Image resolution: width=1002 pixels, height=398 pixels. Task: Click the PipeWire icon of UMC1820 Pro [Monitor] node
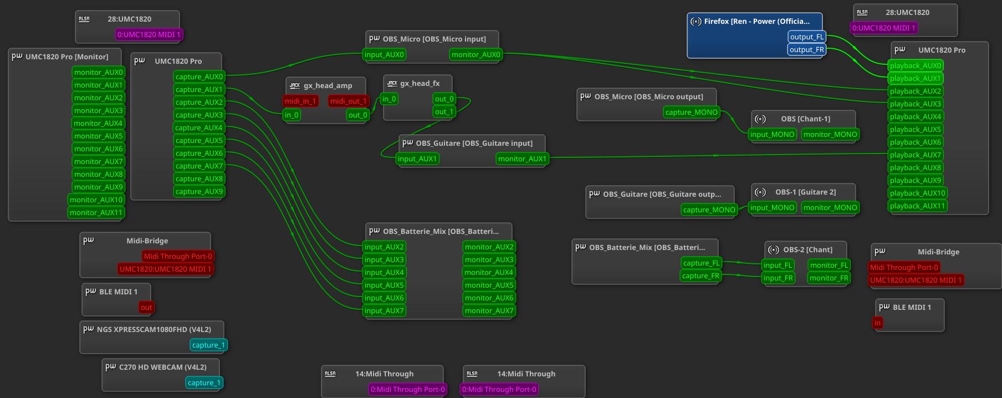(x=17, y=56)
